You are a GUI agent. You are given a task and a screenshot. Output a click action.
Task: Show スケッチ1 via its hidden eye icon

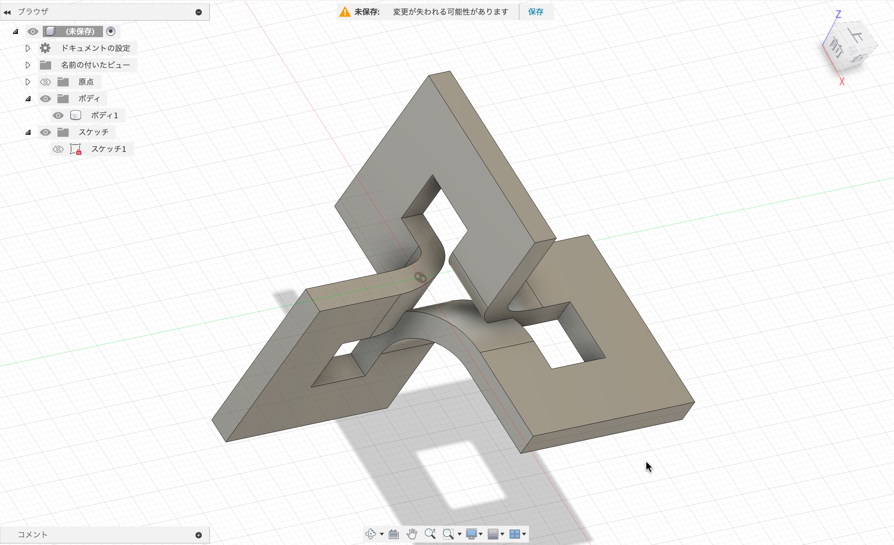pos(58,149)
